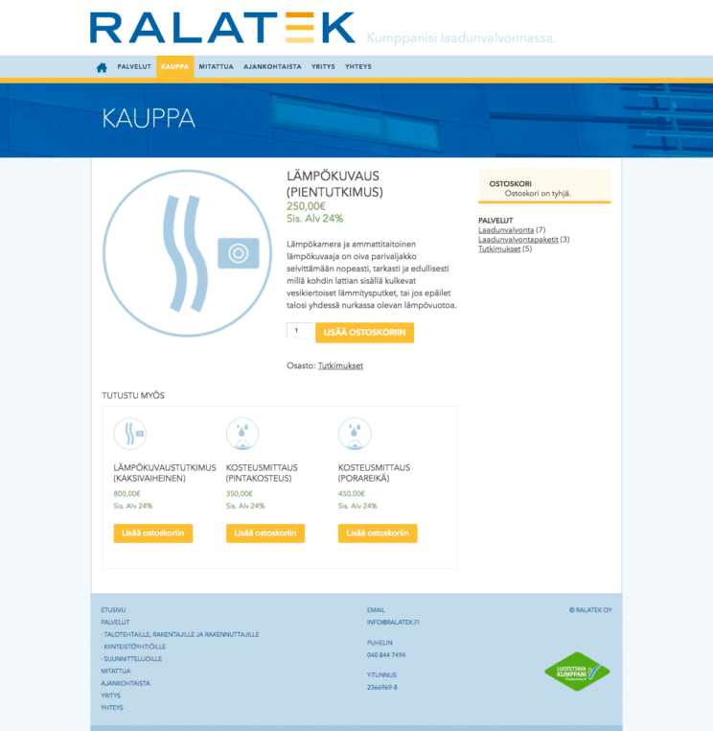Open Kosteusmittaus (Porareikä) product title
The height and width of the screenshot is (731, 713).
click(374, 473)
